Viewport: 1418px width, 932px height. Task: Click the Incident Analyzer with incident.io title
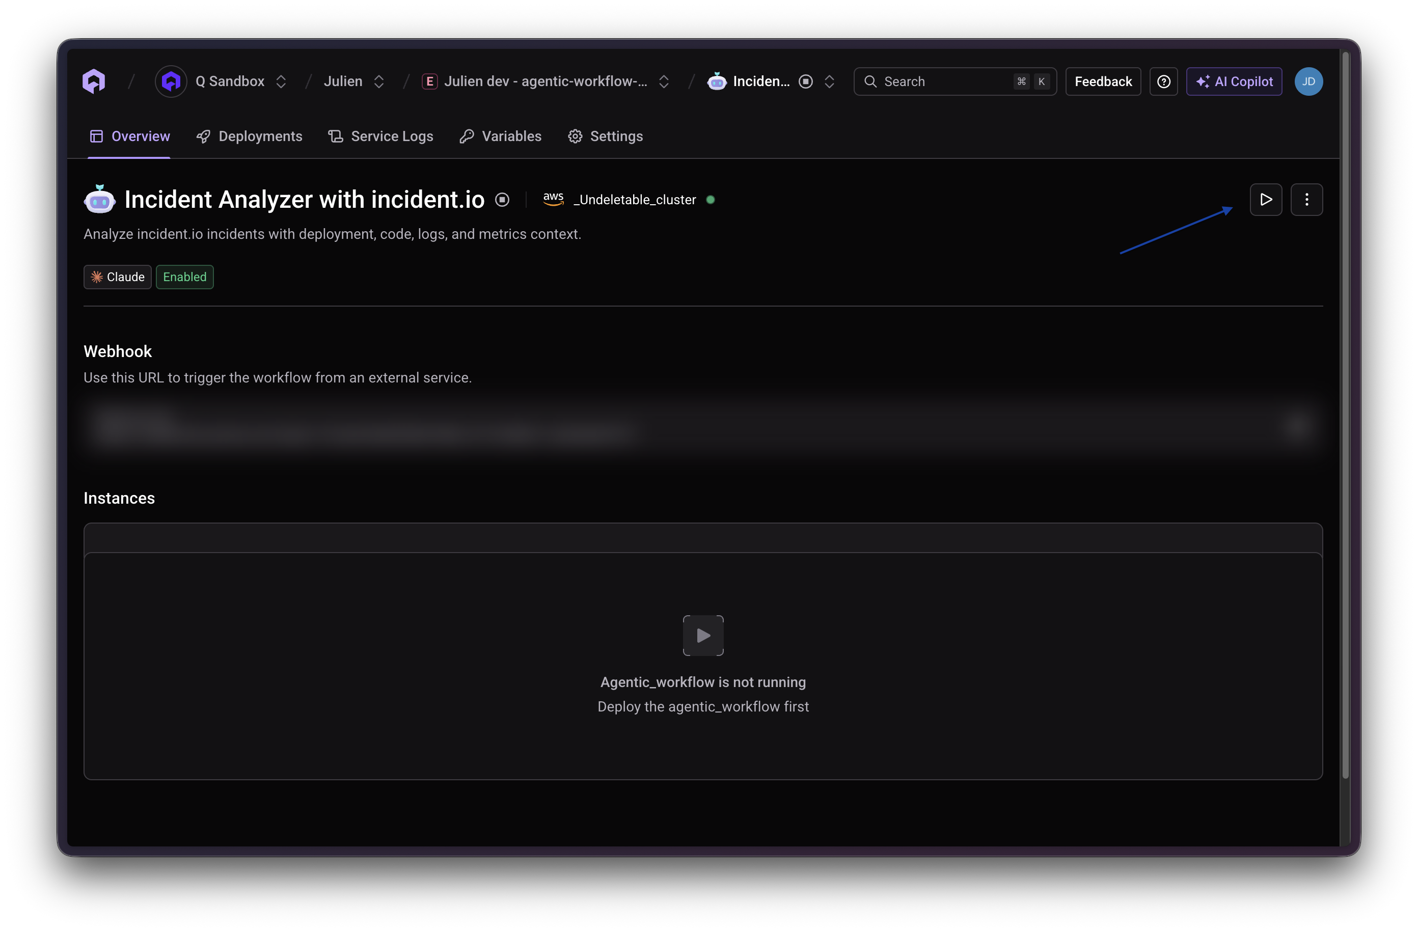tap(305, 200)
